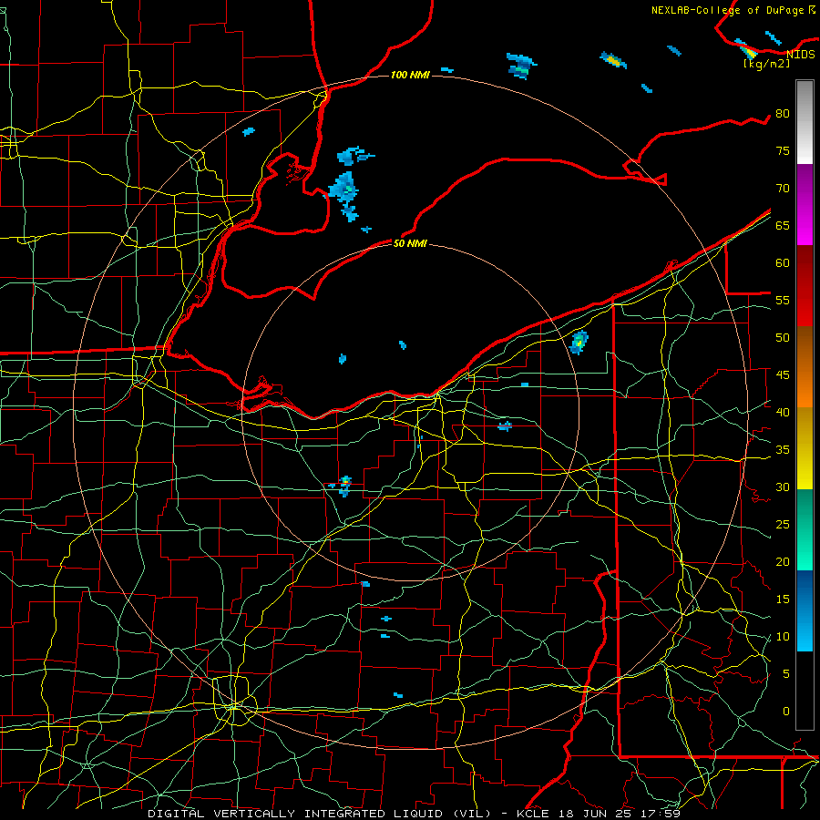Select the 30 value on the scale

click(x=783, y=487)
